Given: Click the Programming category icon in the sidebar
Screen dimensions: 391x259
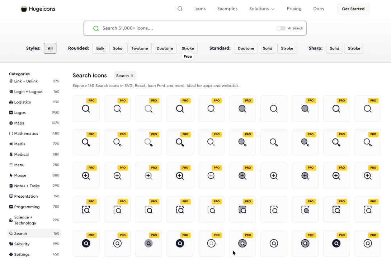Looking at the screenshot, I should pyautogui.click(x=11, y=207).
